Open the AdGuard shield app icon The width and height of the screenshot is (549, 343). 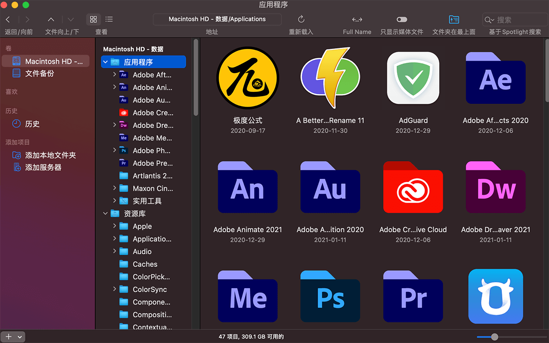click(x=413, y=78)
